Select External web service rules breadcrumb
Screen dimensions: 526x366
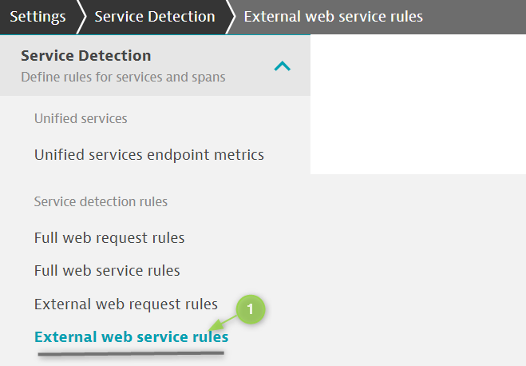(333, 17)
